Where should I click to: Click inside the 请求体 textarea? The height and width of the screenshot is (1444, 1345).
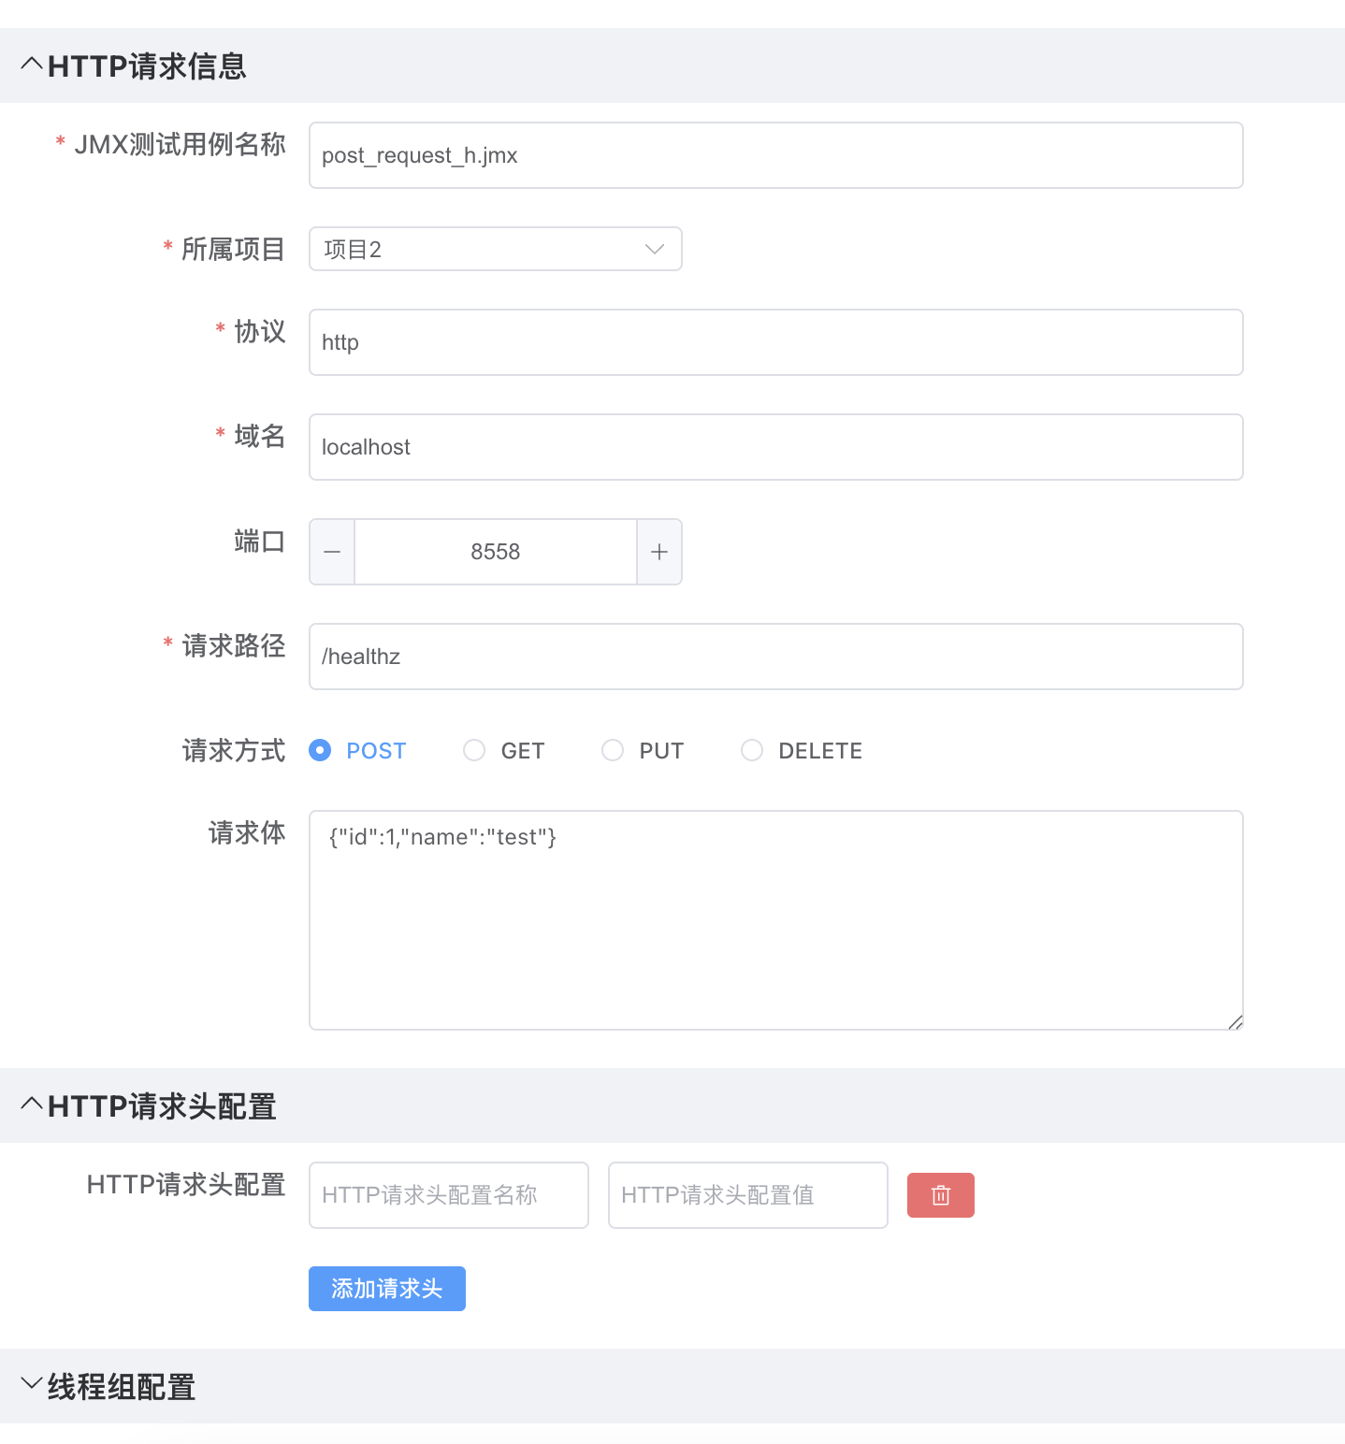click(776, 920)
